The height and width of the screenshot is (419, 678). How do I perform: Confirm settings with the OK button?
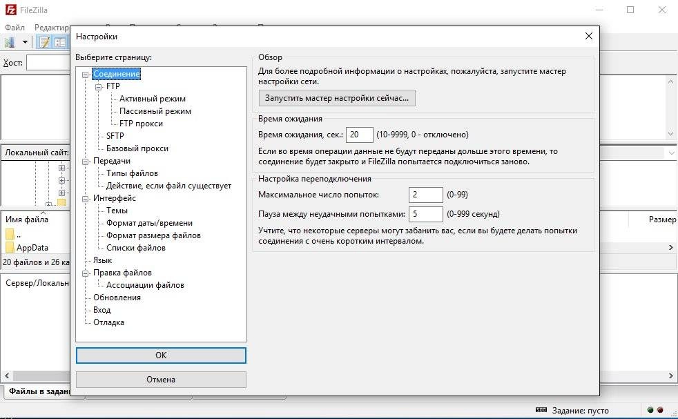click(161, 355)
